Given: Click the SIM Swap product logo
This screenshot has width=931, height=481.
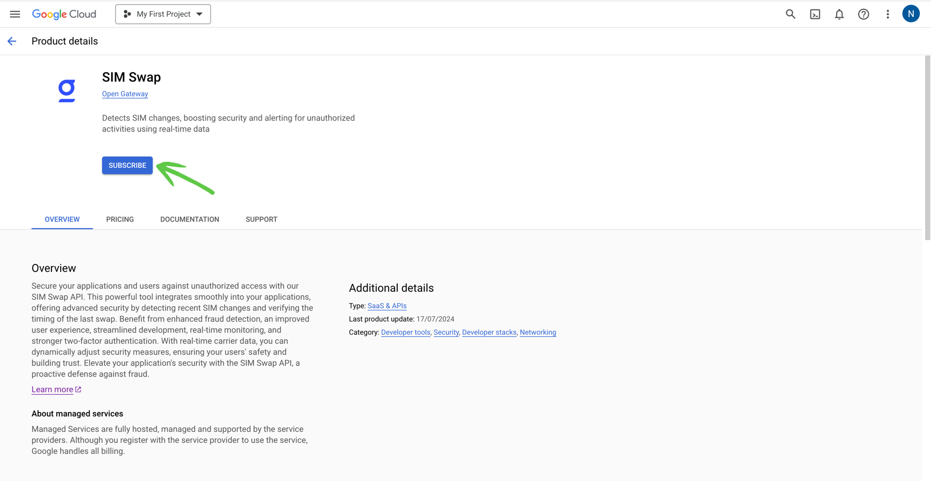Looking at the screenshot, I should (x=67, y=91).
